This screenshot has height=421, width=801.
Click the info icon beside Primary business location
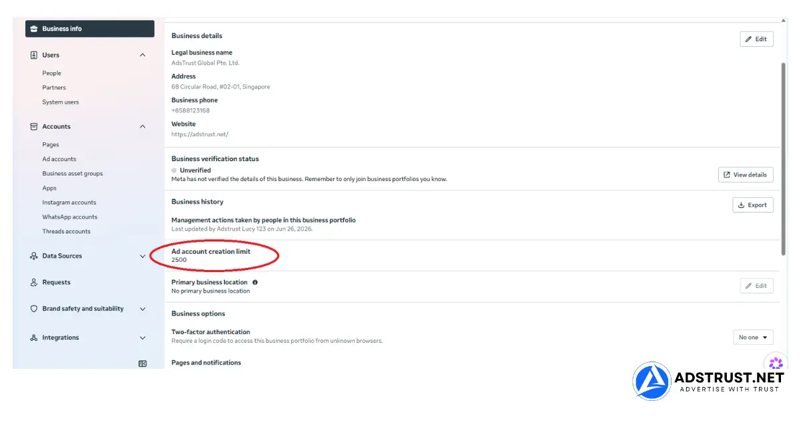click(x=255, y=282)
